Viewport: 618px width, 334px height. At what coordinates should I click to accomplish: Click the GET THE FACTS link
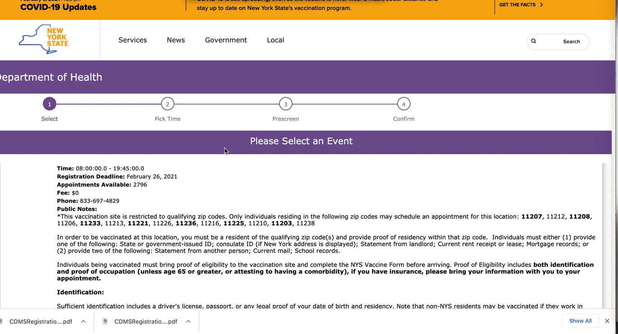517,5
